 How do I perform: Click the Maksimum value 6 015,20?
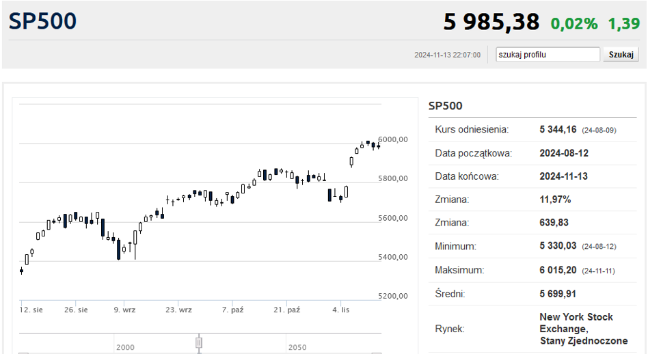tap(558, 270)
